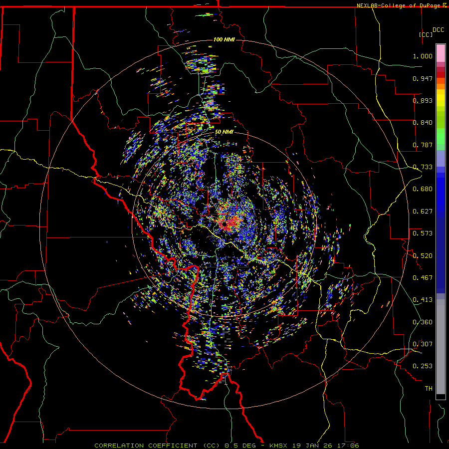This screenshot has width=449, height=449.
Task: Select the 0.360 legend value
Action: click(423, 322)
